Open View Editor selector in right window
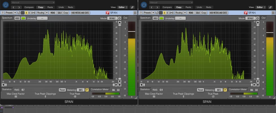276x113 pixels. 261,7
